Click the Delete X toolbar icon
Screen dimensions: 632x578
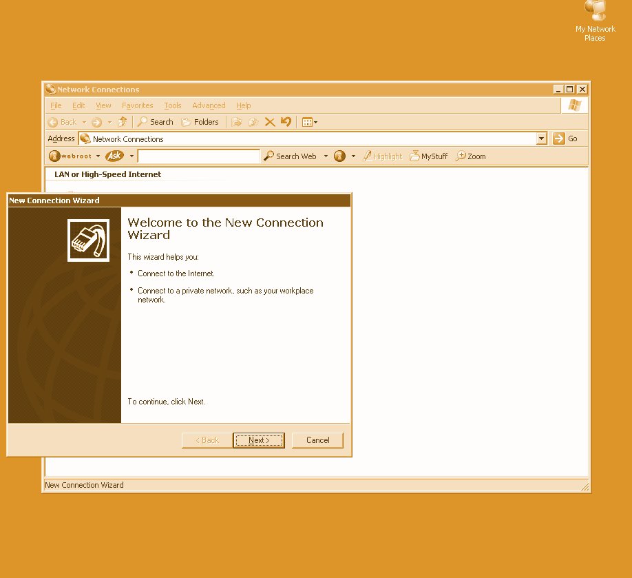click(270, 122)
